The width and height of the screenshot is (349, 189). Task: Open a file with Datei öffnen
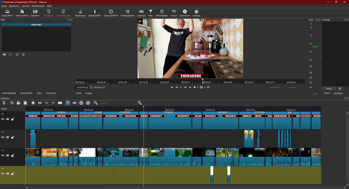tap(7, 13)
